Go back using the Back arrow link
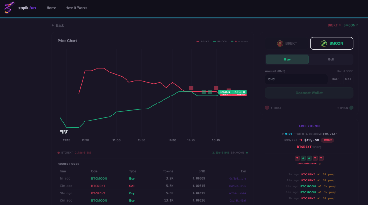This screenshot has width=368, height=205. (x=58, y=25)
